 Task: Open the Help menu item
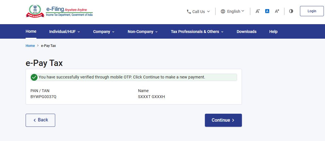click(x=273, y=32)
